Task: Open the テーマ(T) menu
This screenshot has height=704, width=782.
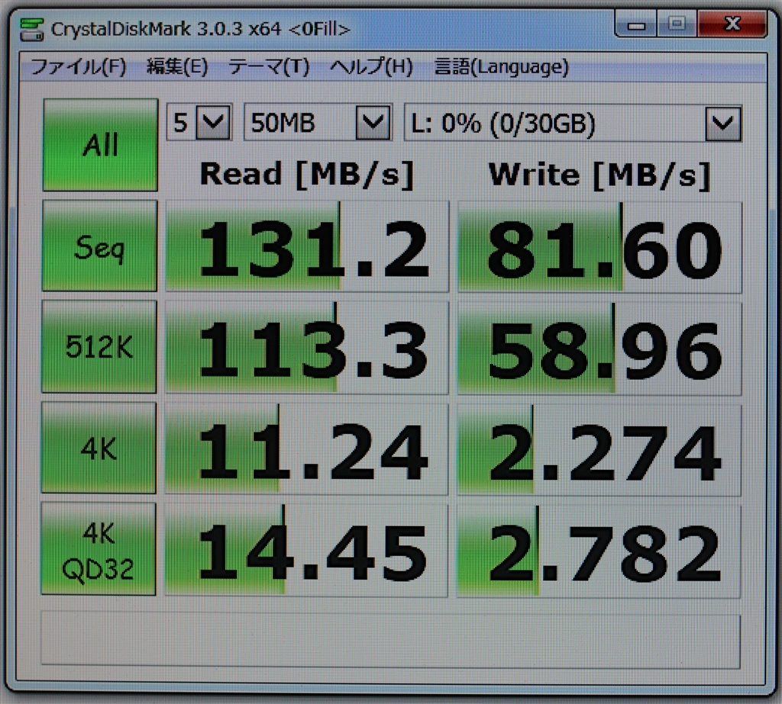Action: tap(268, 66)
